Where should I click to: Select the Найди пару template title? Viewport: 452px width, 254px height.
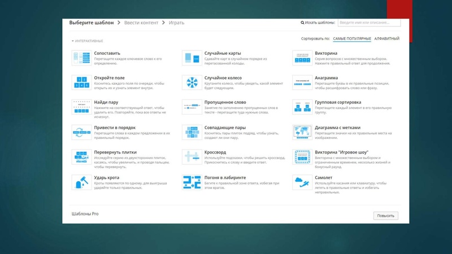click(106, 103)
